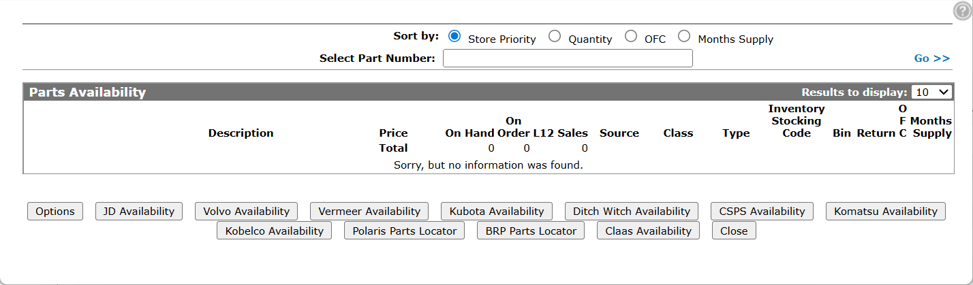Open Volvo Availability
Screen dimensions: 973x285
(x=247, y=212)
